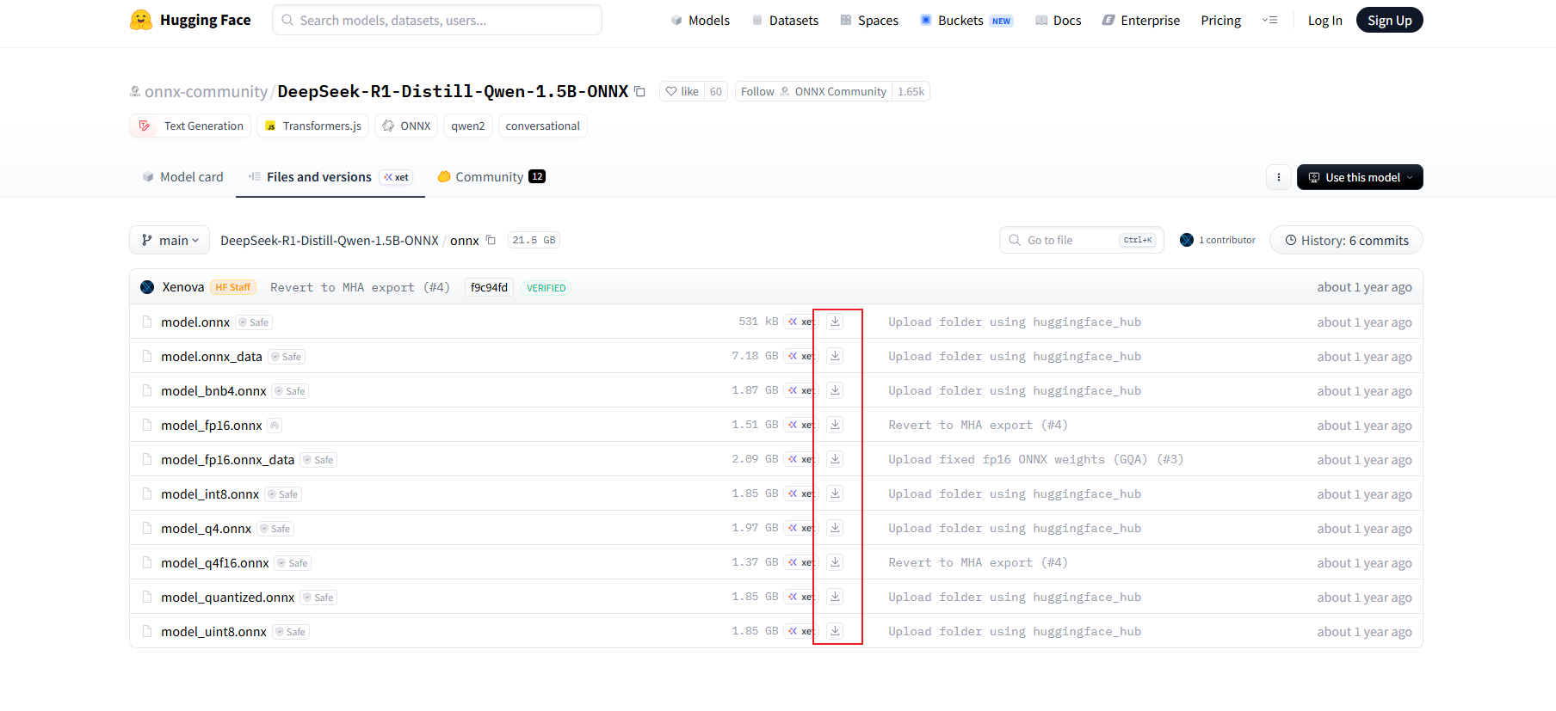Open the Use this model dropdown
Viewport: 1556px width, 711px height.
point(1359,177)
